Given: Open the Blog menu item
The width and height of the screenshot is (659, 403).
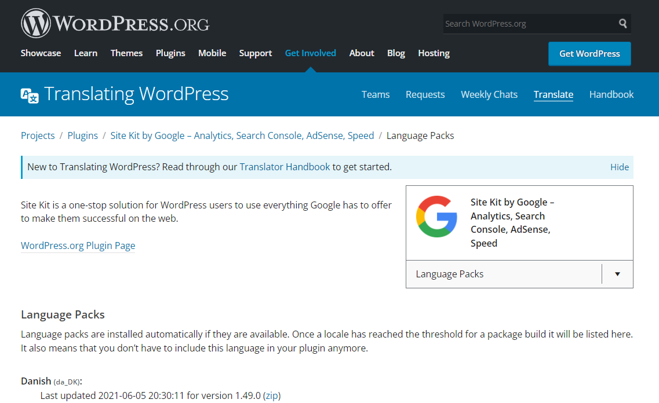Looking at the screenshot, I should (x=396, y=53).
